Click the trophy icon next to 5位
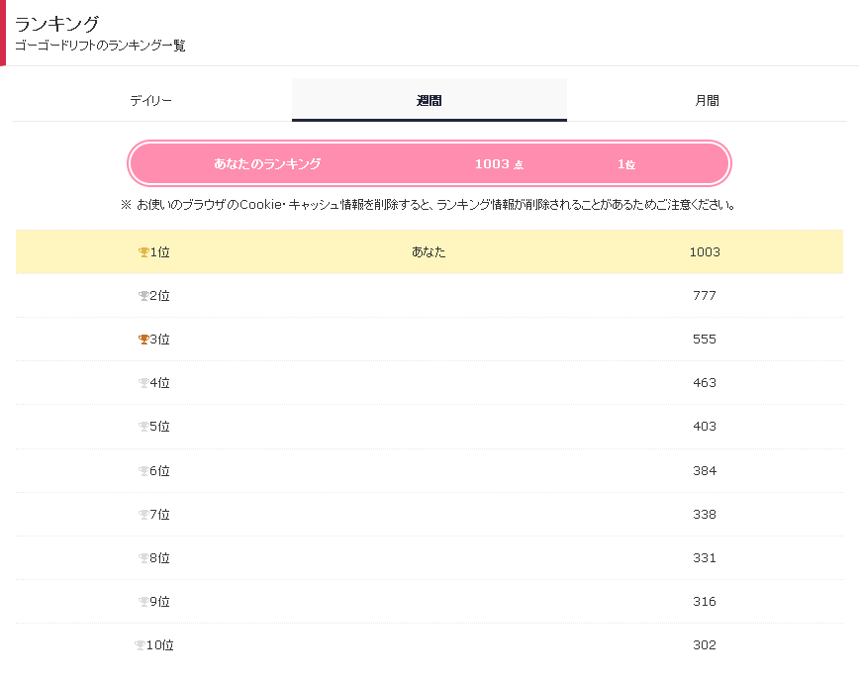 coord(143,427)
